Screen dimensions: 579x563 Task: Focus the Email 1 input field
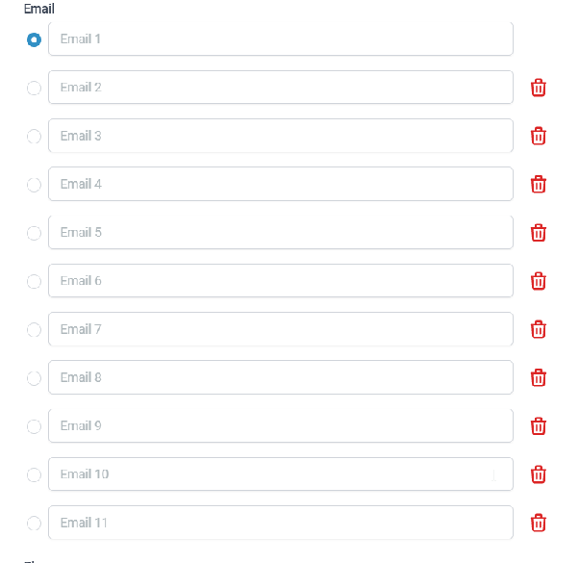[x=281, y=38]
